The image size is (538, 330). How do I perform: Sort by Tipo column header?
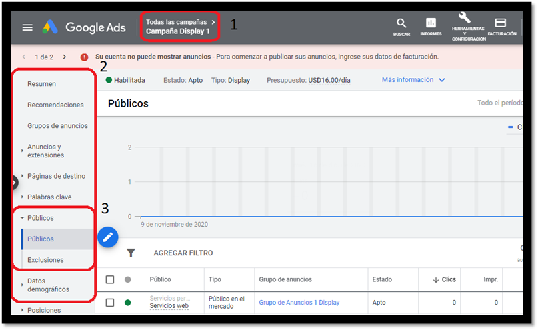pos(215,279)
